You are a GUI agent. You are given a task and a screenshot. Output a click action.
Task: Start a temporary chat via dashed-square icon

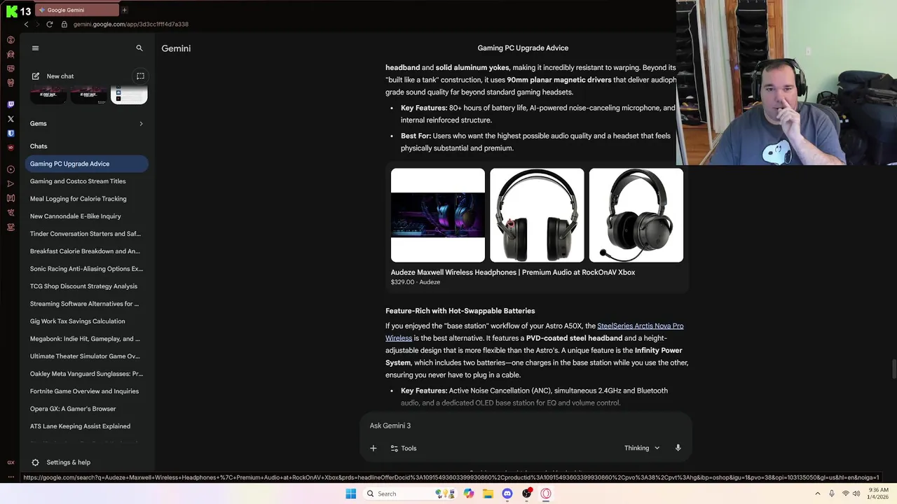140,76
